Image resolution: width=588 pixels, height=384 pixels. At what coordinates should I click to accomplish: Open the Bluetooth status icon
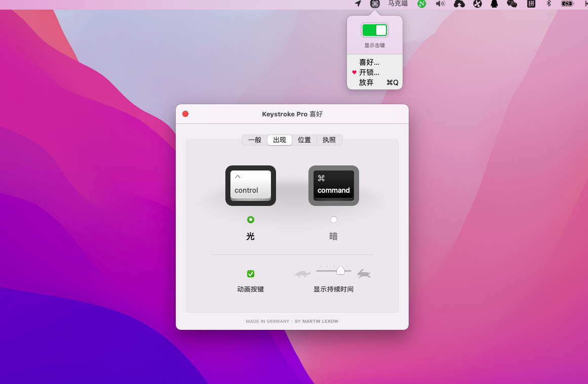pos(548,4)
